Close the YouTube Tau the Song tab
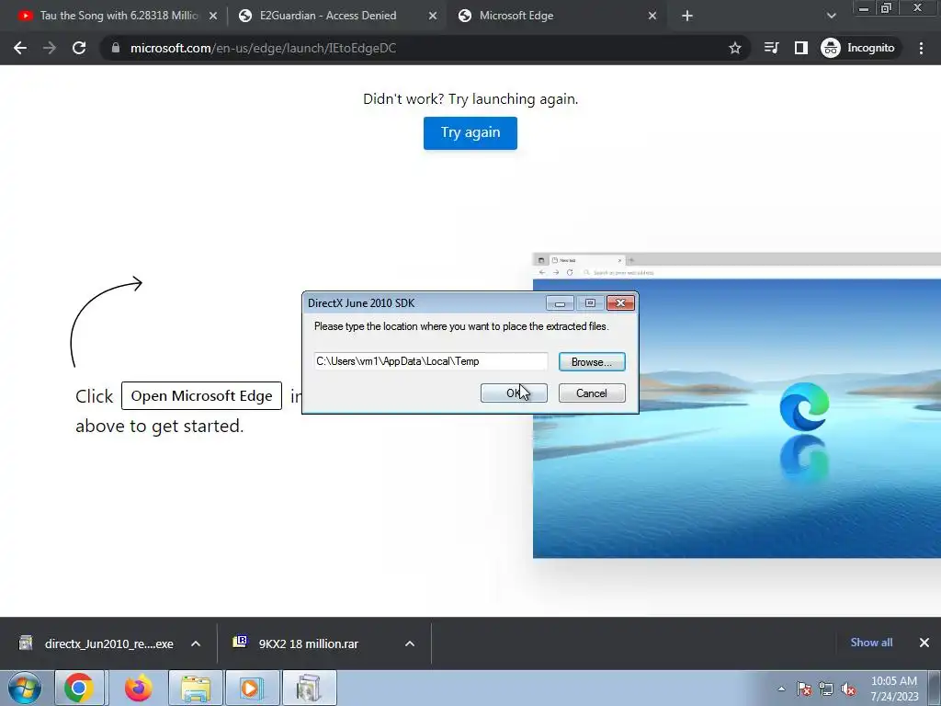941x706 pixels. (213, 17)
